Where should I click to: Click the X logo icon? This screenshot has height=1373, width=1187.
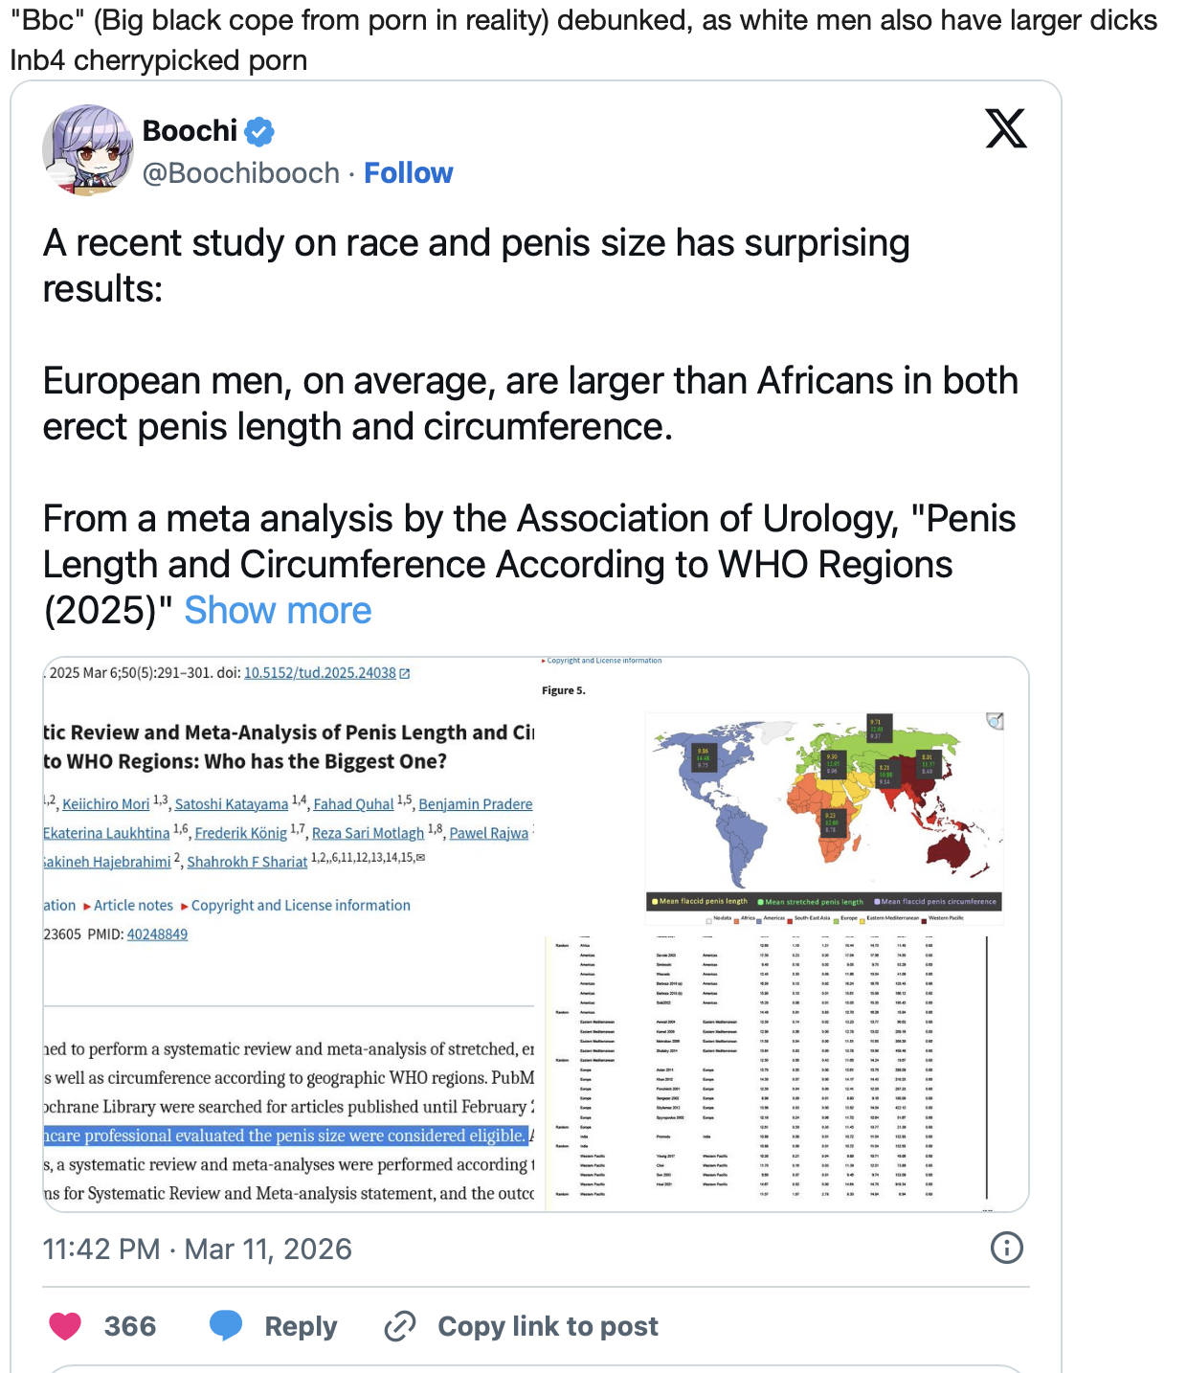[x=1006, y=128]
